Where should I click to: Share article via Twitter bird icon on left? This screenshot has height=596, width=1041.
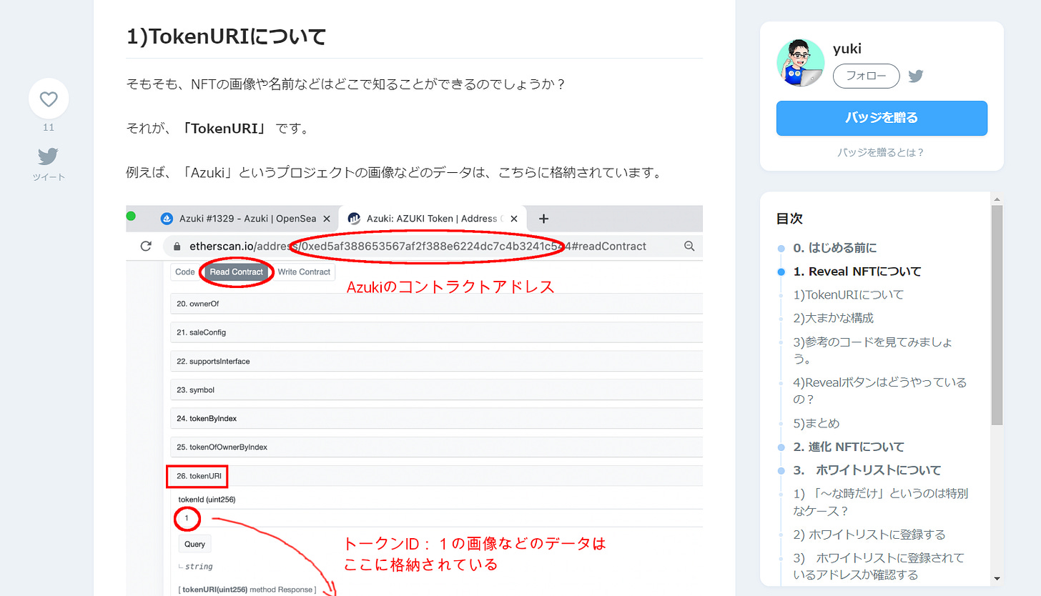[x=49, y=157]
